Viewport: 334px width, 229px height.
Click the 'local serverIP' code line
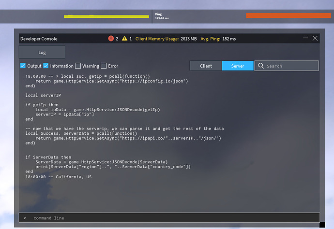[43, 95]
